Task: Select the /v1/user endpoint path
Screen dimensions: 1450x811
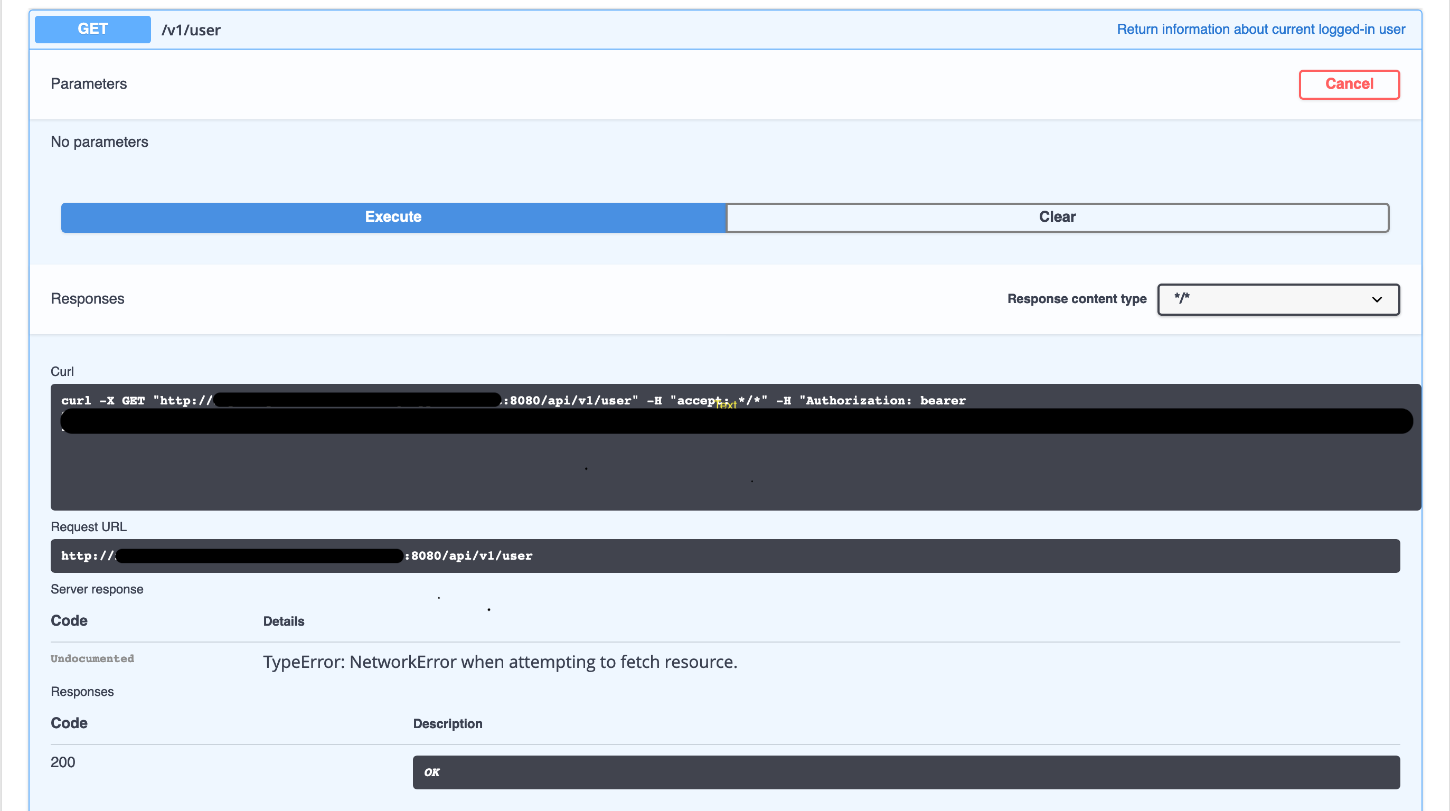Action: 191,30
